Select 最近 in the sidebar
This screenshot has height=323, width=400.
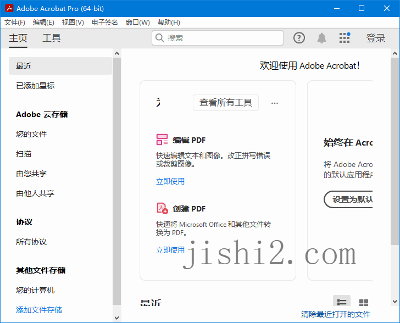(x=60, y=66)
